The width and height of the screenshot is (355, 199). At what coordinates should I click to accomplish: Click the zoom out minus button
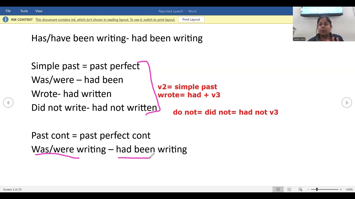coord(308,189)
